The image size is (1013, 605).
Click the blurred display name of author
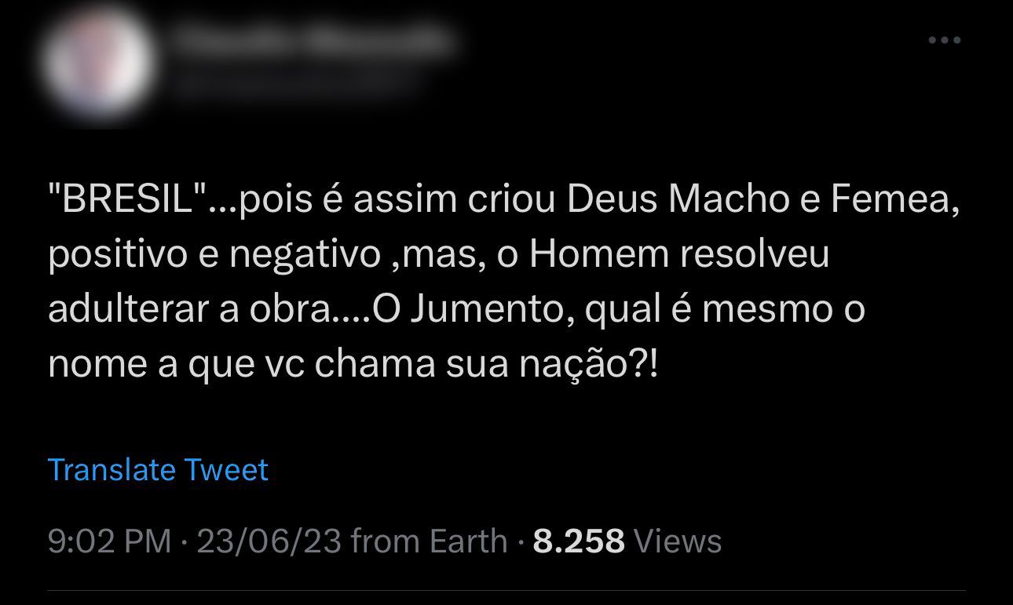click(x=312, y=38)
